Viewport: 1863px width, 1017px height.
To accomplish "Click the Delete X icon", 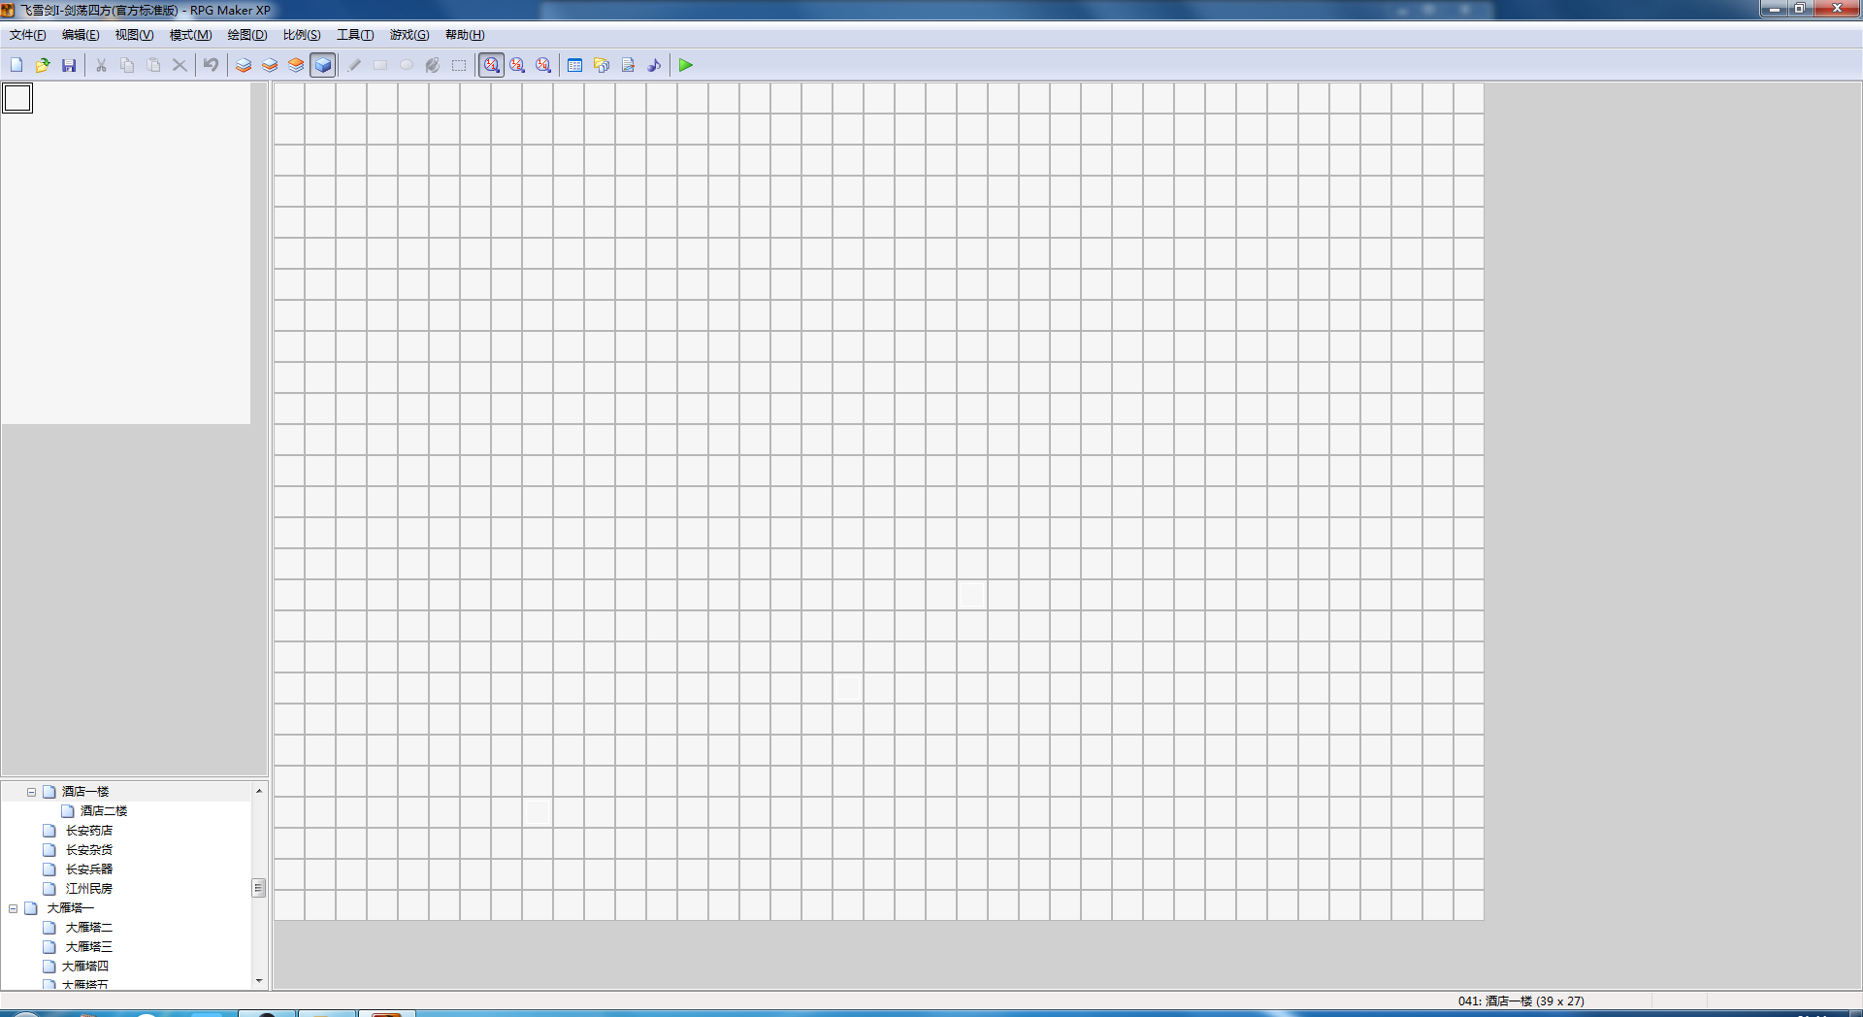I will pyautogui.click(x=180, y=65).
